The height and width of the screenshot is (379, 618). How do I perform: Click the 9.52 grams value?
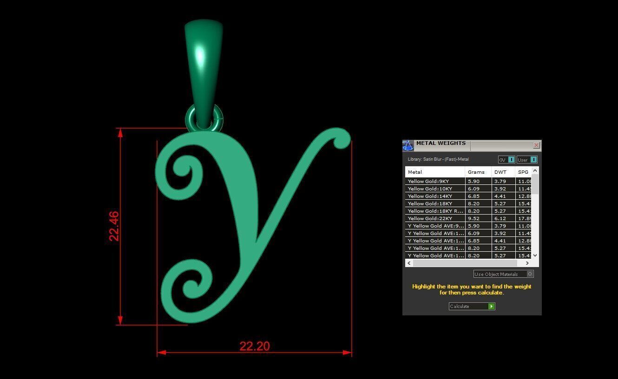[x=473, y=218]
